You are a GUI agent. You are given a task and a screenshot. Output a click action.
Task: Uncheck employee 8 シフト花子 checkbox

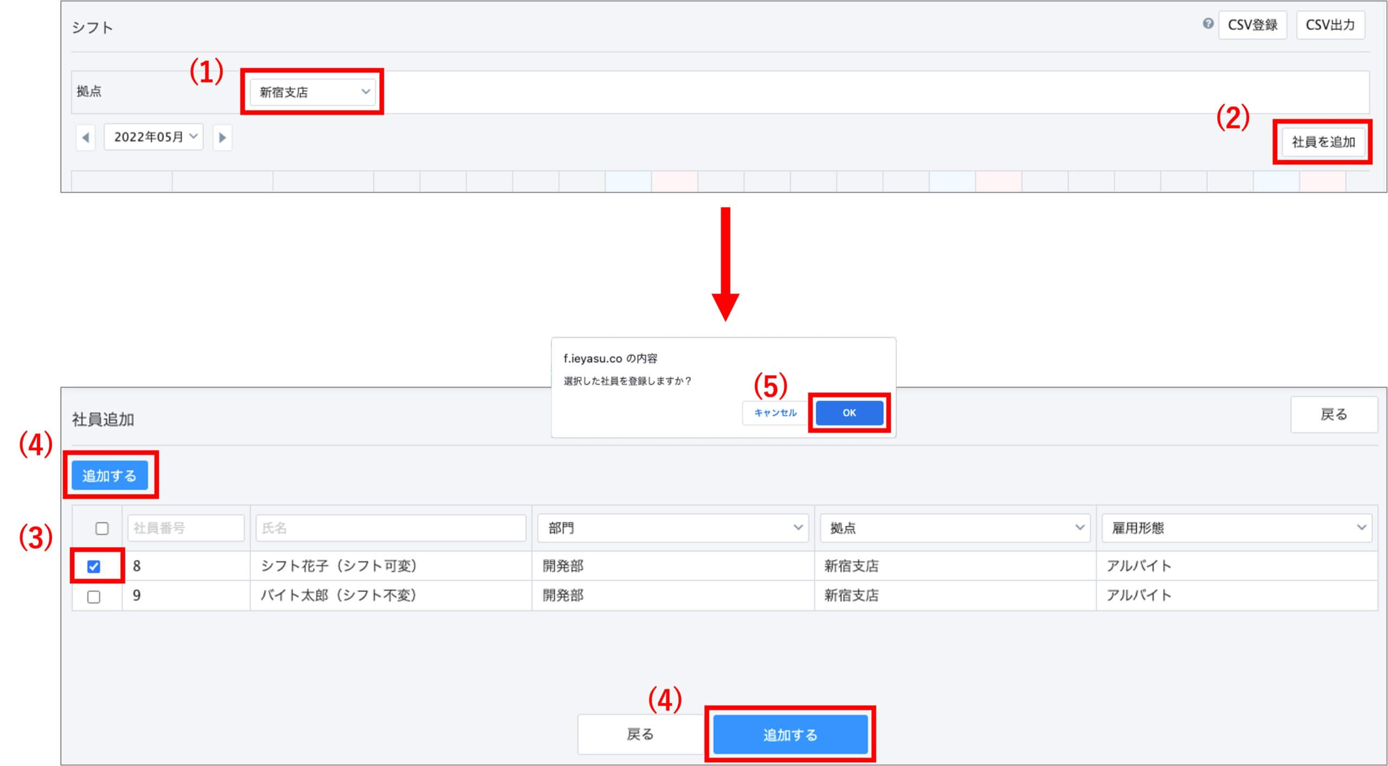pos(94,566)
